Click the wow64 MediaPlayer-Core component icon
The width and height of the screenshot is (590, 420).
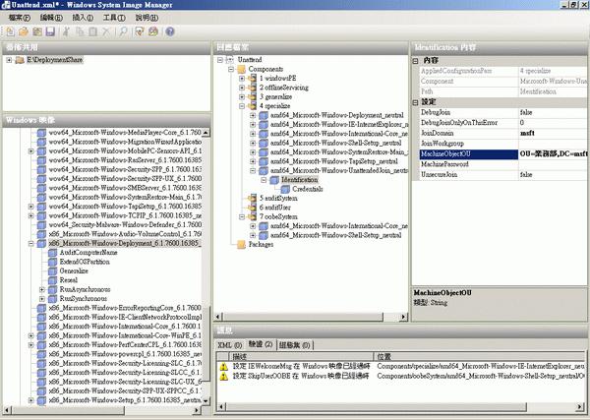point(41,133)
